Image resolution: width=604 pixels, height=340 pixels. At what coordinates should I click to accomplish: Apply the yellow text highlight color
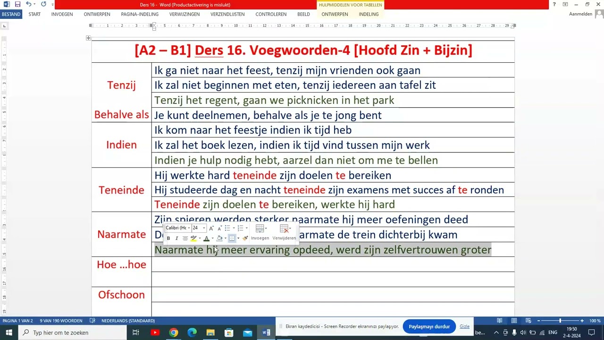click(x=193, y=238)
